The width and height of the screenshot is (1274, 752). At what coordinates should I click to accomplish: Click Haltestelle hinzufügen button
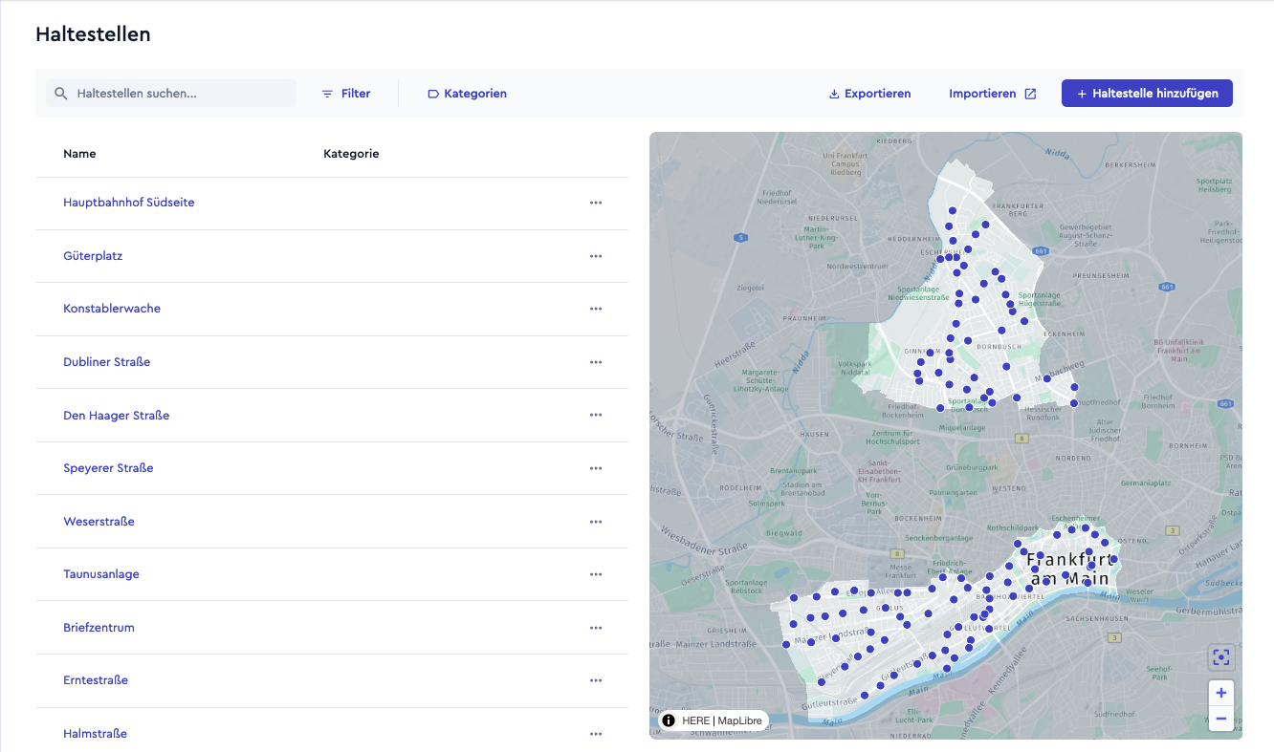coord(1147,94)
